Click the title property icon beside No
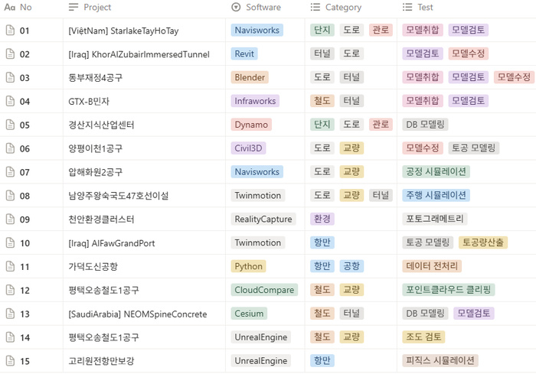This screenshot has width=536, height=374. point(10,7)
